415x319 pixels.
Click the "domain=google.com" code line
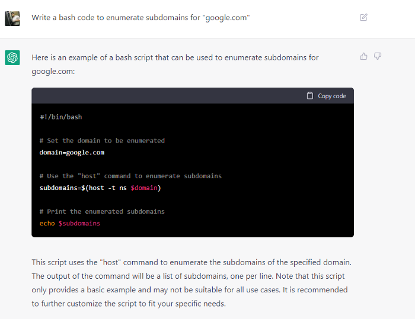point(72,152)
